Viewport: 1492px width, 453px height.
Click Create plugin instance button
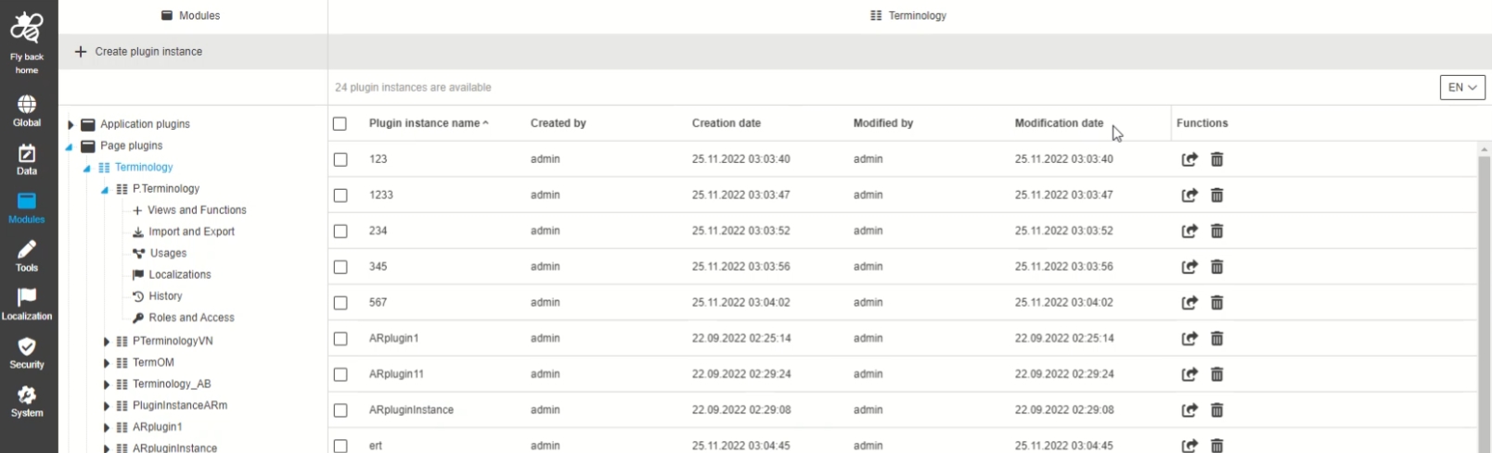coord(139,52)
